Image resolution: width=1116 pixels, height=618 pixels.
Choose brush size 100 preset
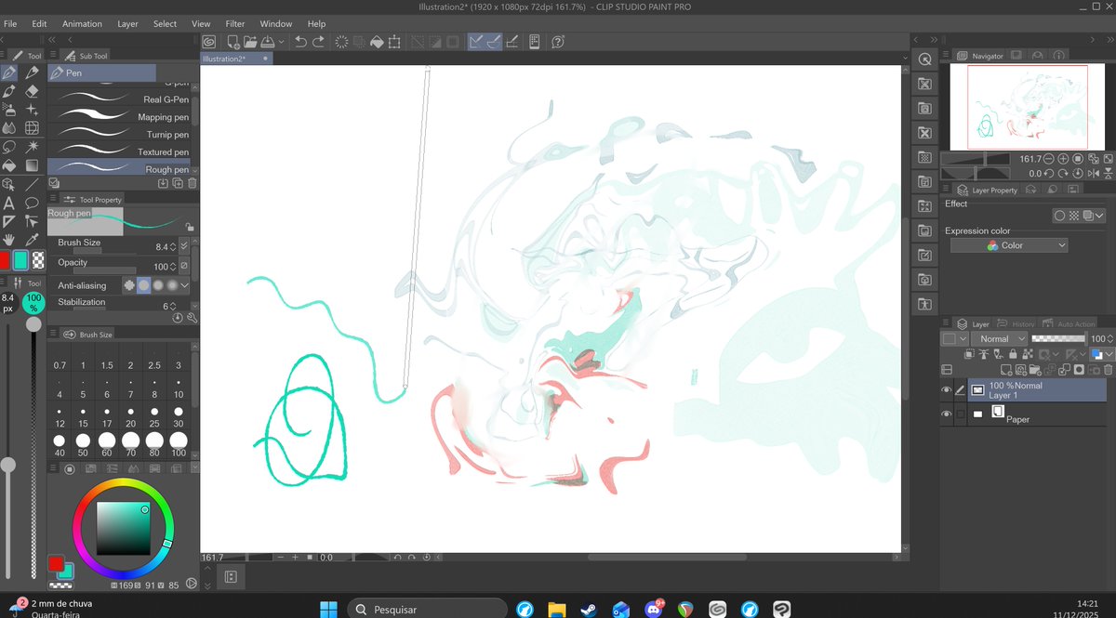pyautogui.click(x=178, y=444)
